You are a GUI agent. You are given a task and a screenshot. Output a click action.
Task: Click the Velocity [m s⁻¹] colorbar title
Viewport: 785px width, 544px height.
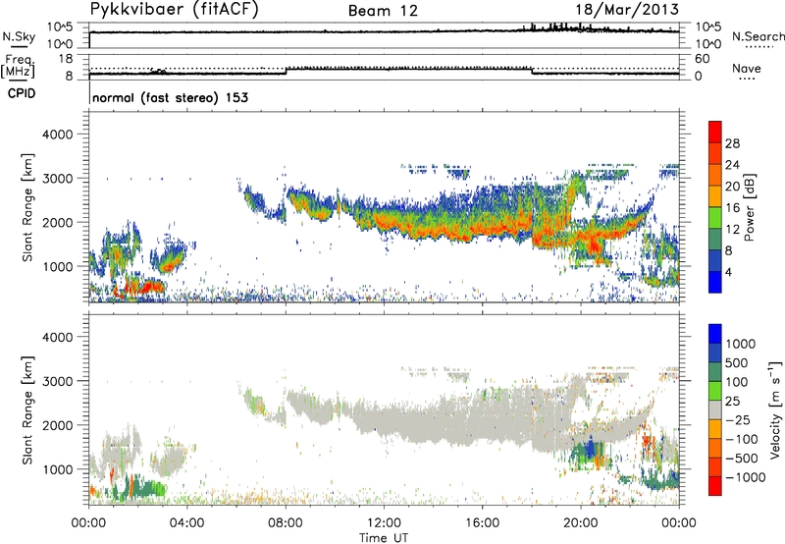click(x=775, y=409)
